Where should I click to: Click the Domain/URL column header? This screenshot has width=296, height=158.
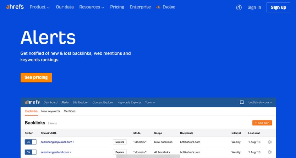coord(49,133)
